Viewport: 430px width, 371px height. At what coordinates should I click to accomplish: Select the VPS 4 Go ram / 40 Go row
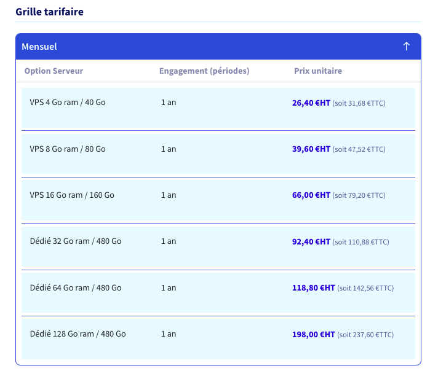[218, 109]
